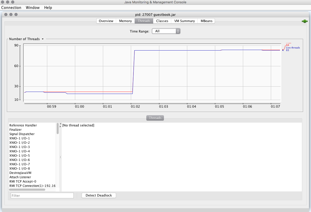Select thread XNIO-1 I/O-7
Screen dimensions: 311x212
(32, 164)
